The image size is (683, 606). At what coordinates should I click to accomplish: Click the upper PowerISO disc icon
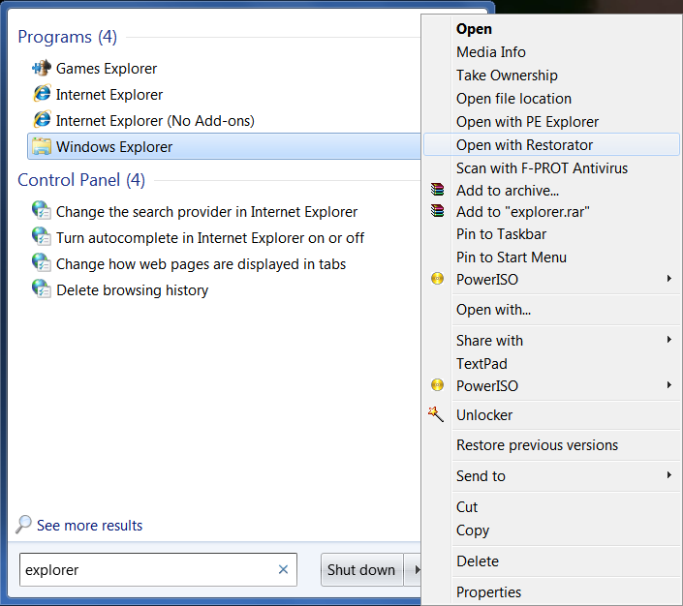pos(437,279)
